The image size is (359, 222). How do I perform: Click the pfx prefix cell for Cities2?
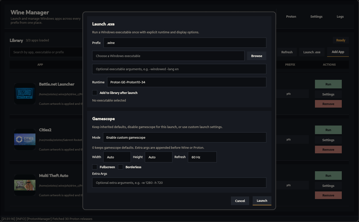(x=289, y=139)
